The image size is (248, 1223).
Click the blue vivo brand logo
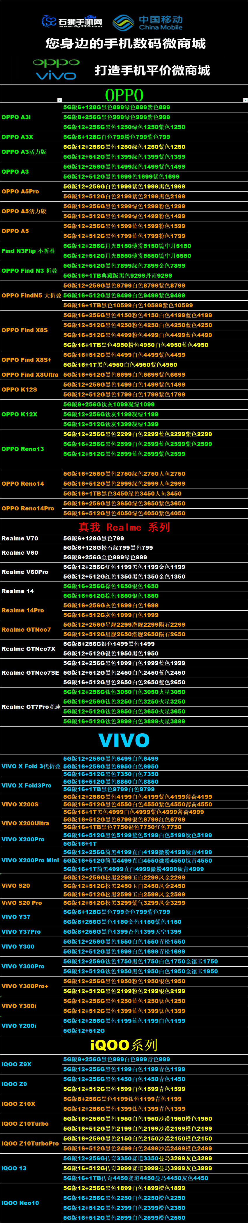tap(56, 75)
